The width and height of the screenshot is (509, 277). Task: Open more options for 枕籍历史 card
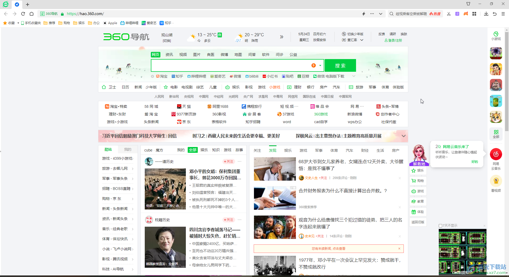point(240,220)
